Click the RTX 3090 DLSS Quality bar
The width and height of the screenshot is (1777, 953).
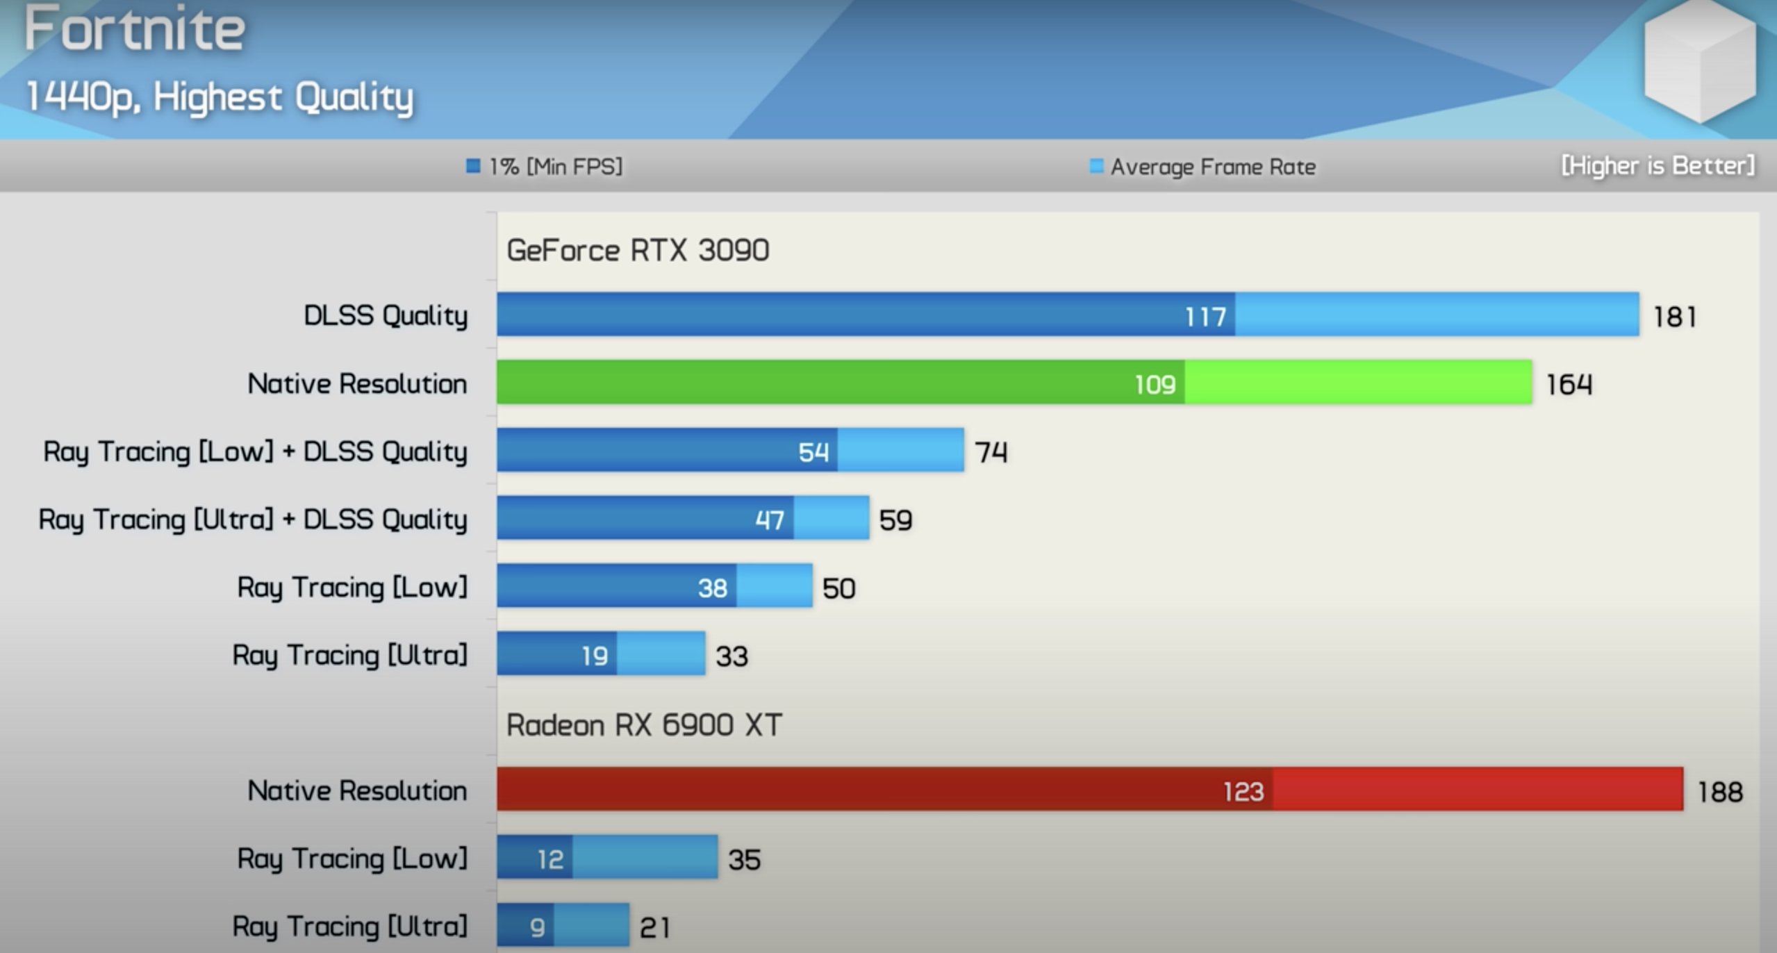pos(1068,314)
